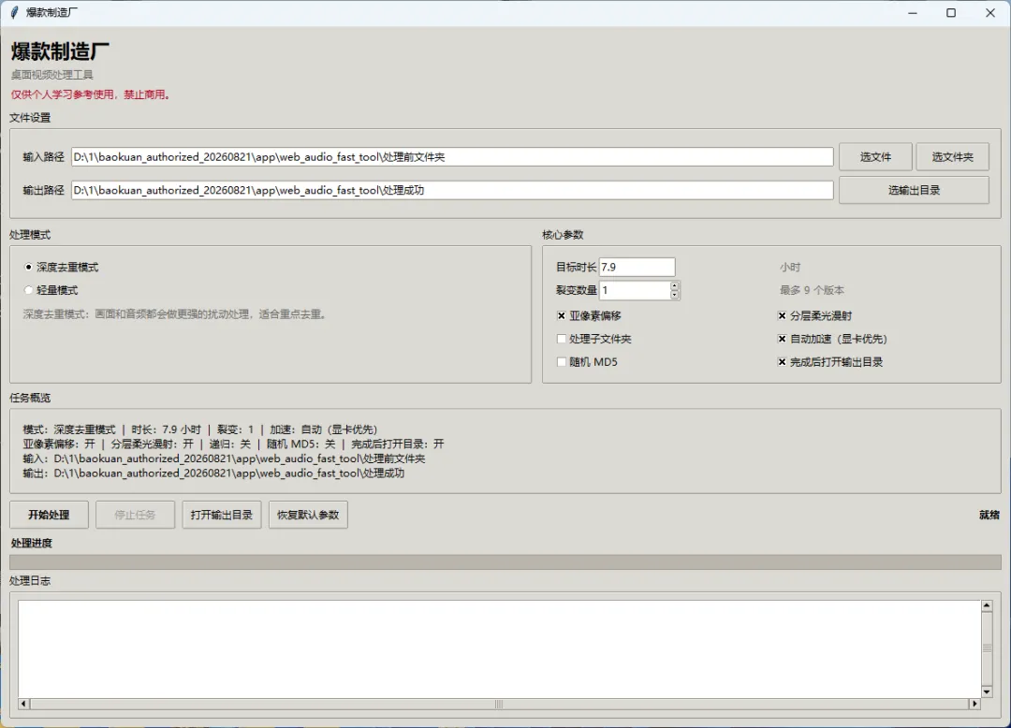This screenshot has height=728, width=1011.
Task: Click 停止任务 button
Action: point(136,515)
